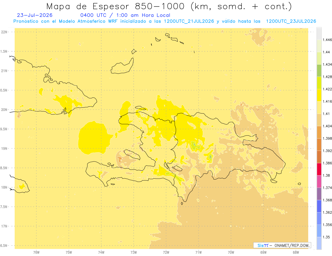Click the legend value 1.434
This screenshot has width=332, height=256.
pyautogui.click(x=327, y=64)
